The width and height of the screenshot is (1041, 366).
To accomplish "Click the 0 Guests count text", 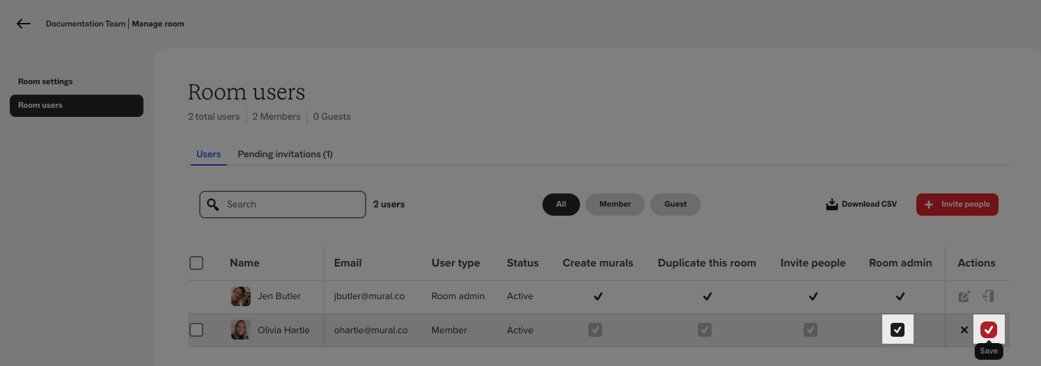I will (332, 117).
